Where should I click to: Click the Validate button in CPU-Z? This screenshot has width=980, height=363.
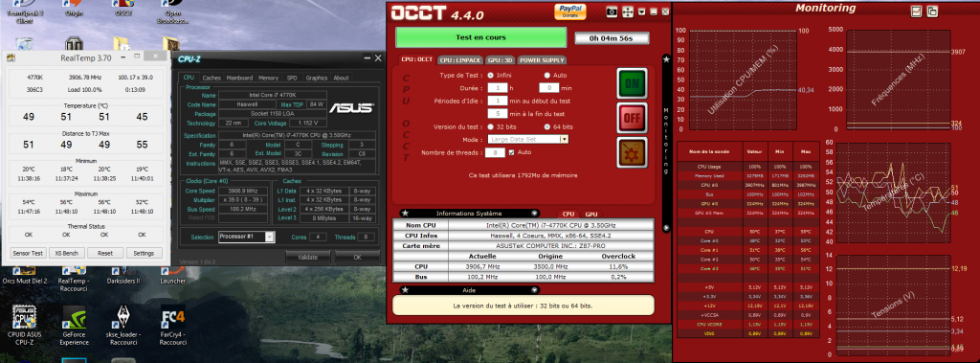click(x=307, y=258)
